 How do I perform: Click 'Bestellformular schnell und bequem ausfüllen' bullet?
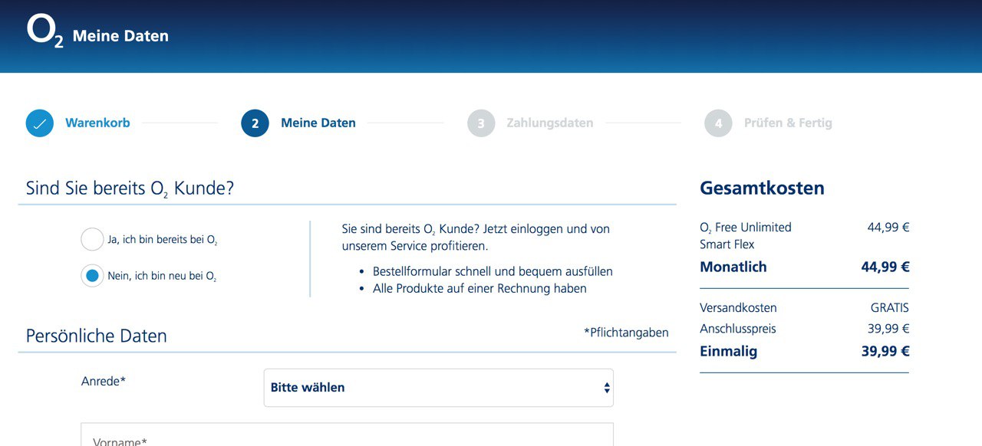[493, 272]
